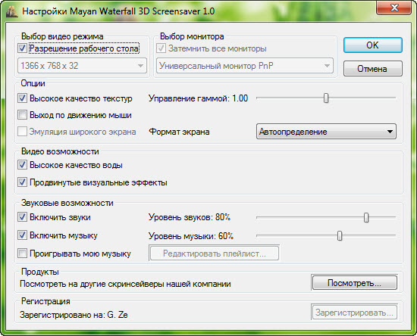Click the OK button
This screenshot has width=417, height=336.
click(x=373, y=45)
